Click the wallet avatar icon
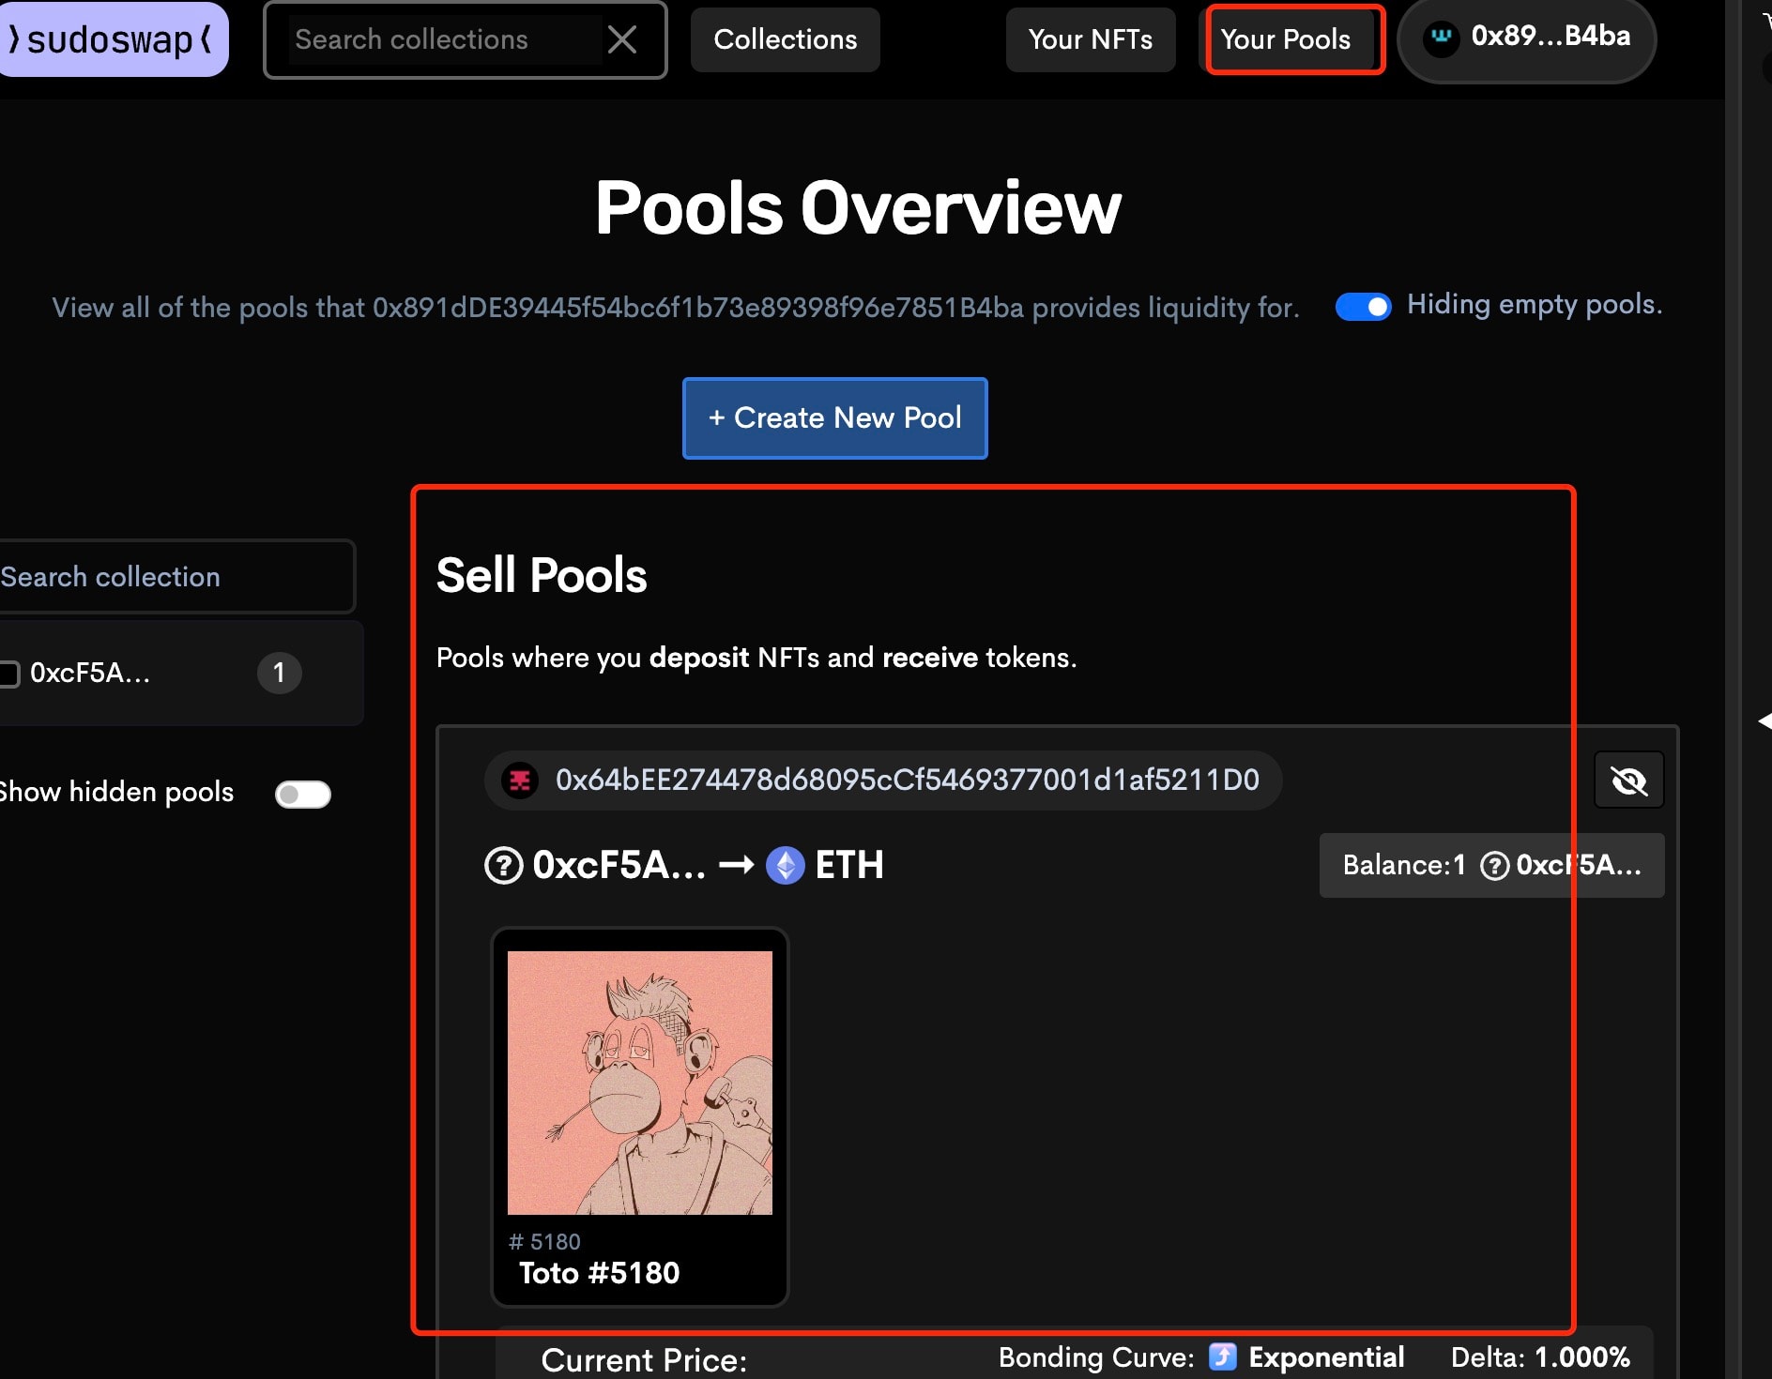1772x1379 pixels. tap(1441, 38)
